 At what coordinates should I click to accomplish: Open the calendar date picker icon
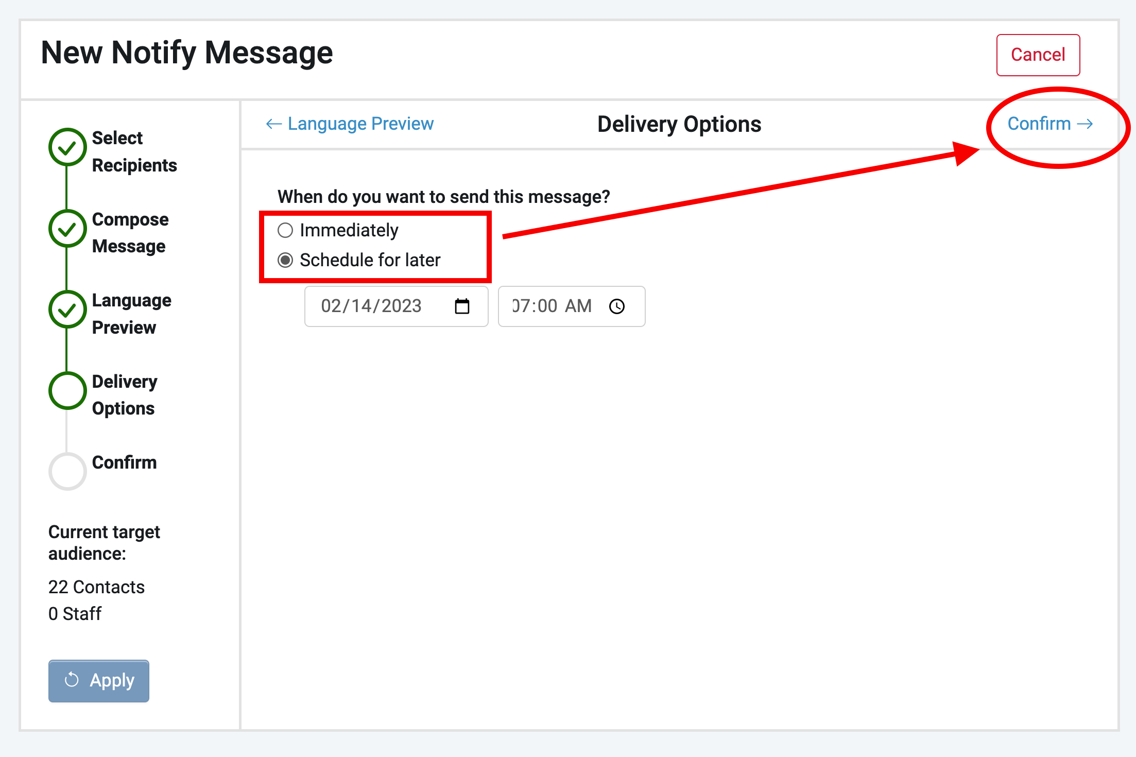coord(462,306)
